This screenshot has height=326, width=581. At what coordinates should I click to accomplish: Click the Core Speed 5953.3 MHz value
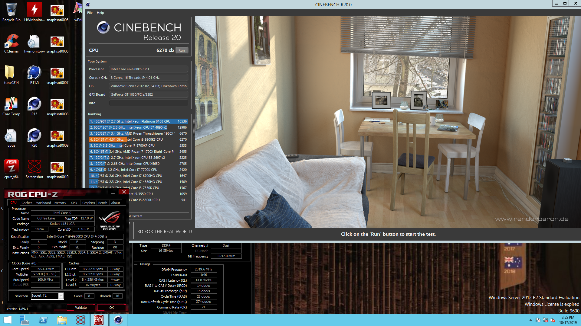(45, 269)
